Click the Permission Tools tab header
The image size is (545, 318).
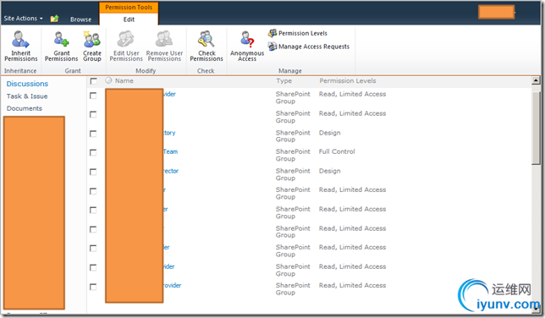point(129,8)
